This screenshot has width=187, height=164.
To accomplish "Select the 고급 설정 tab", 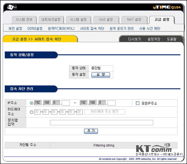I will 162,20.
